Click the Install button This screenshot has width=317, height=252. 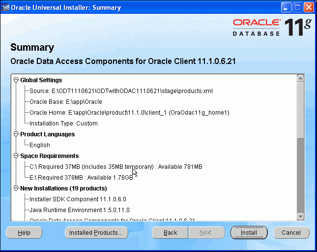249,232
